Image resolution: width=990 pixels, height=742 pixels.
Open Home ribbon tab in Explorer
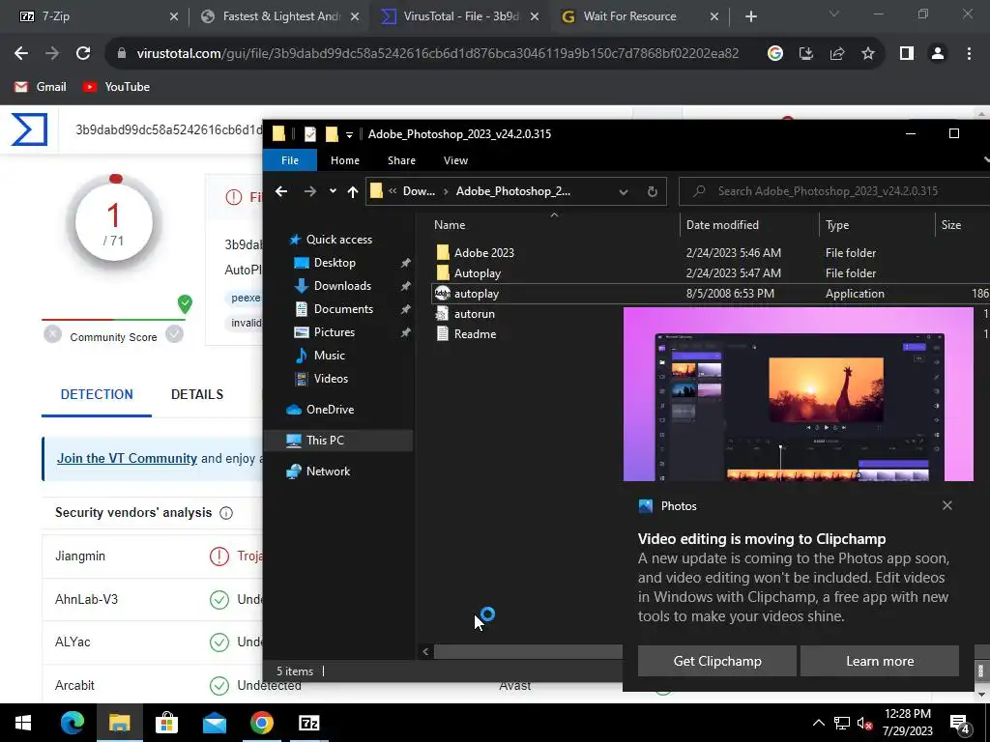pos(345,160)
